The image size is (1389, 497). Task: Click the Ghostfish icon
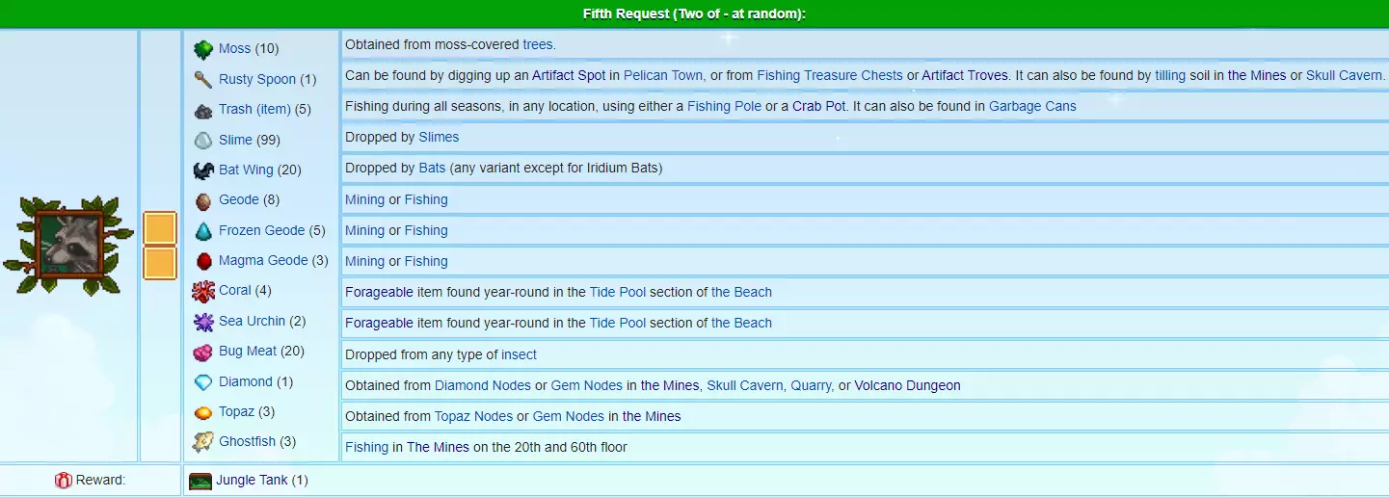click(203, 442)
